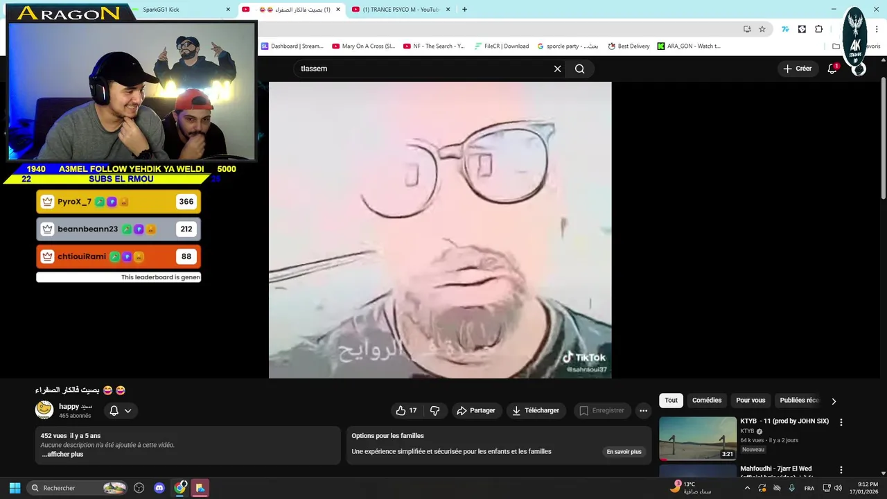Open subscription notification bell dropdown

click(x=121, y=410)
